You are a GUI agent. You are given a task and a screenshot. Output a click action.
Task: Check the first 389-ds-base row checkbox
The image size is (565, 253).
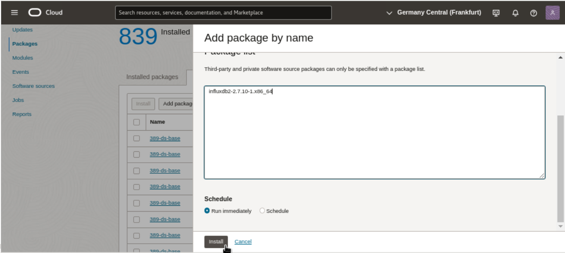(x=136, y=138)
